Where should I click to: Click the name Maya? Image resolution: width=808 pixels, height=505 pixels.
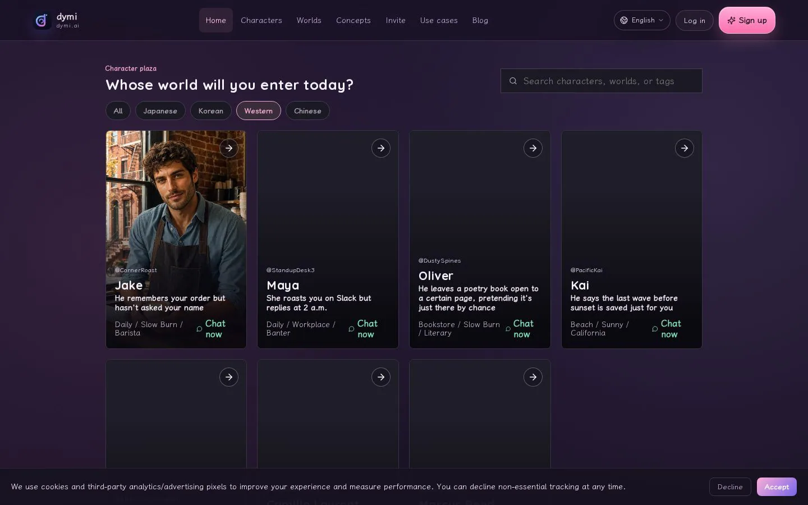pyautogui.click(x=283, y=285)
